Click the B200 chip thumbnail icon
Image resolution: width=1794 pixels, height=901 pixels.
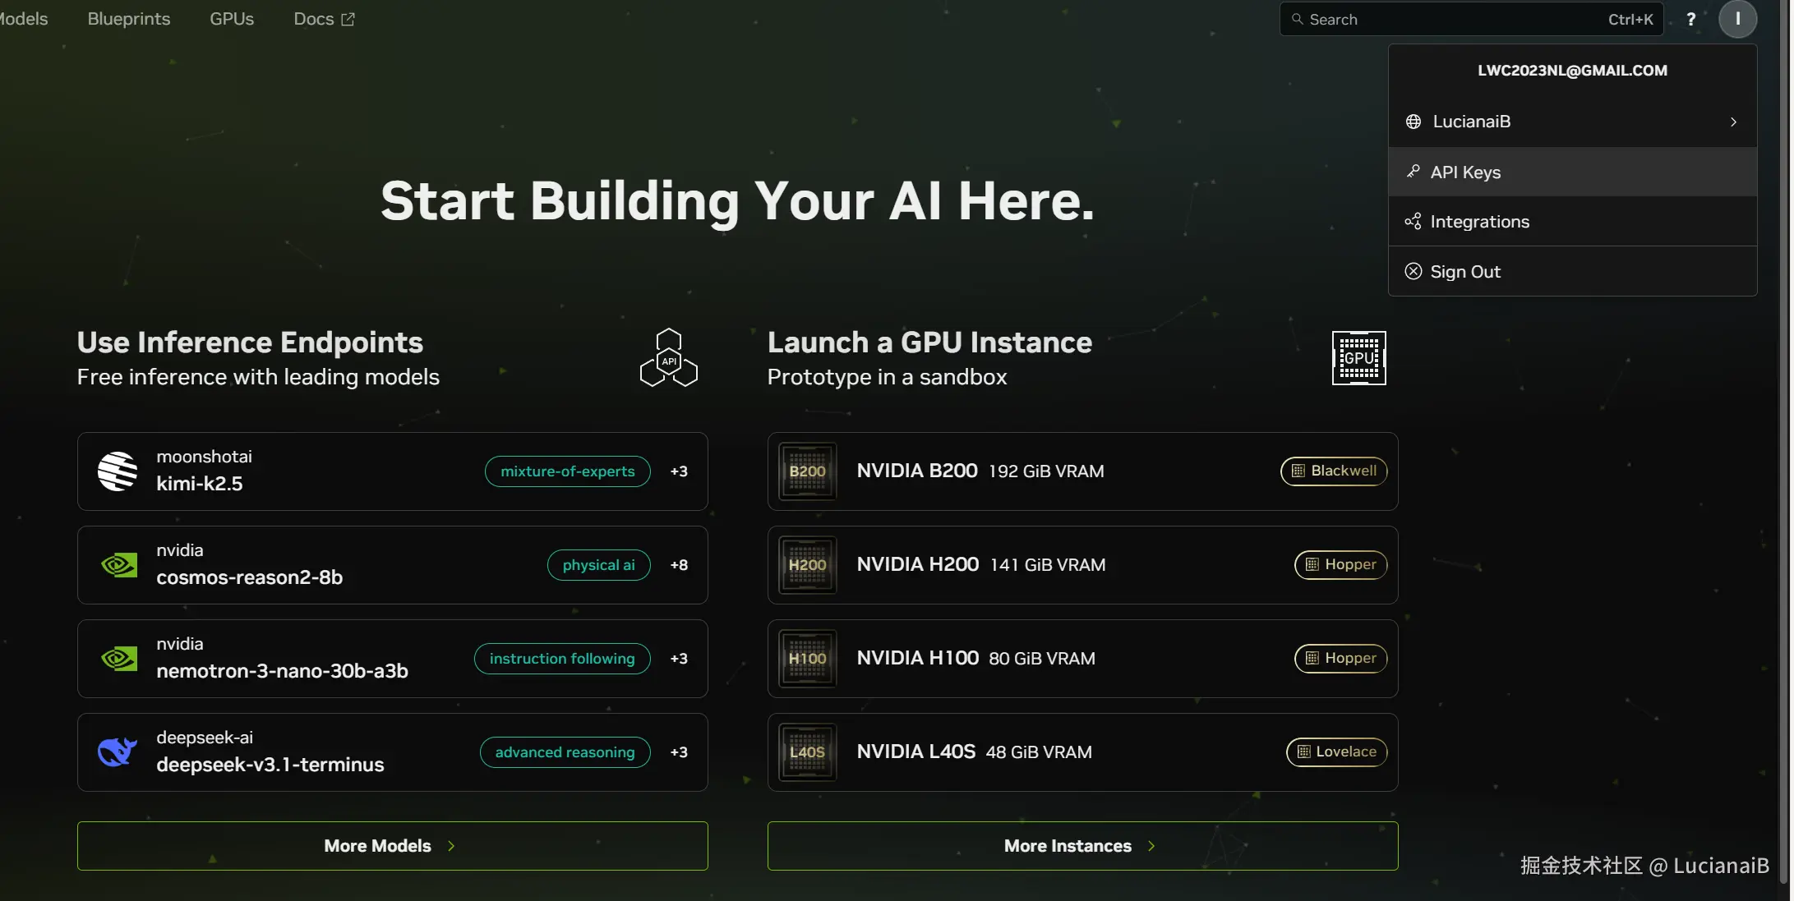point(807,471)
